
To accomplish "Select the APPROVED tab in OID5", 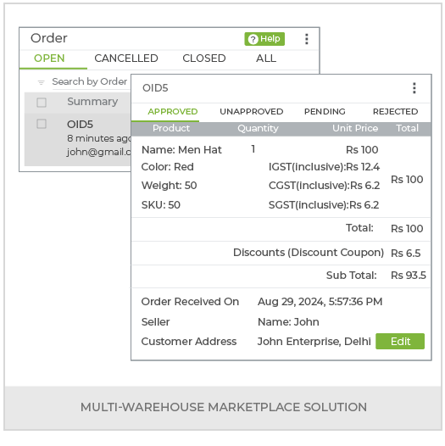I will click(172, 112).
